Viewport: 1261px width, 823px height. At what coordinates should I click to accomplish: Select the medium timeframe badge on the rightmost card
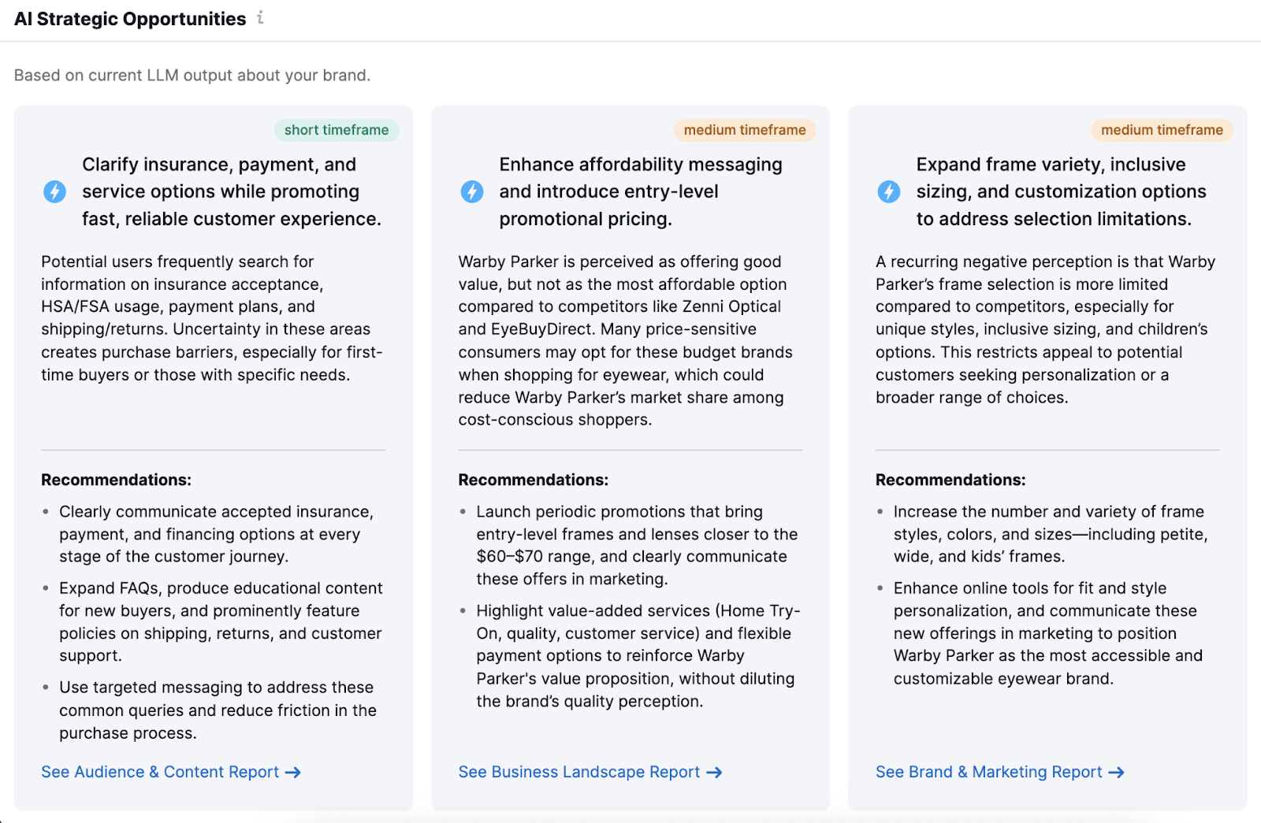(1160, 130)
